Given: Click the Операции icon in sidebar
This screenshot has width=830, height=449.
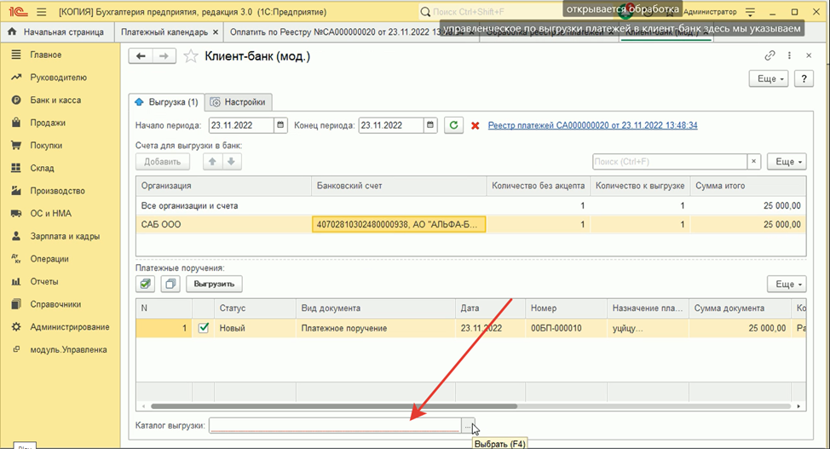Looking at the screenshot, I should (x=16, y=259).
